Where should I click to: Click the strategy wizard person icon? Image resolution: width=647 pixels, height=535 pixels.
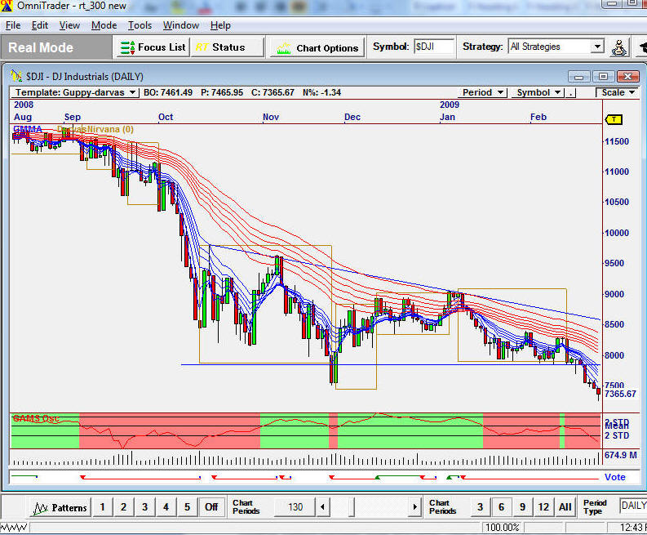619,47
